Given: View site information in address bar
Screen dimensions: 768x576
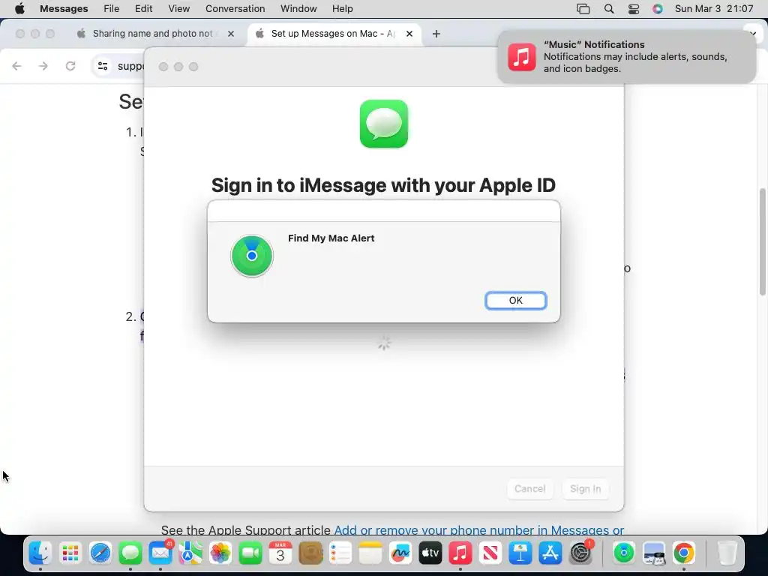Looking at the screenshot, I should click(x=103, y=66).
